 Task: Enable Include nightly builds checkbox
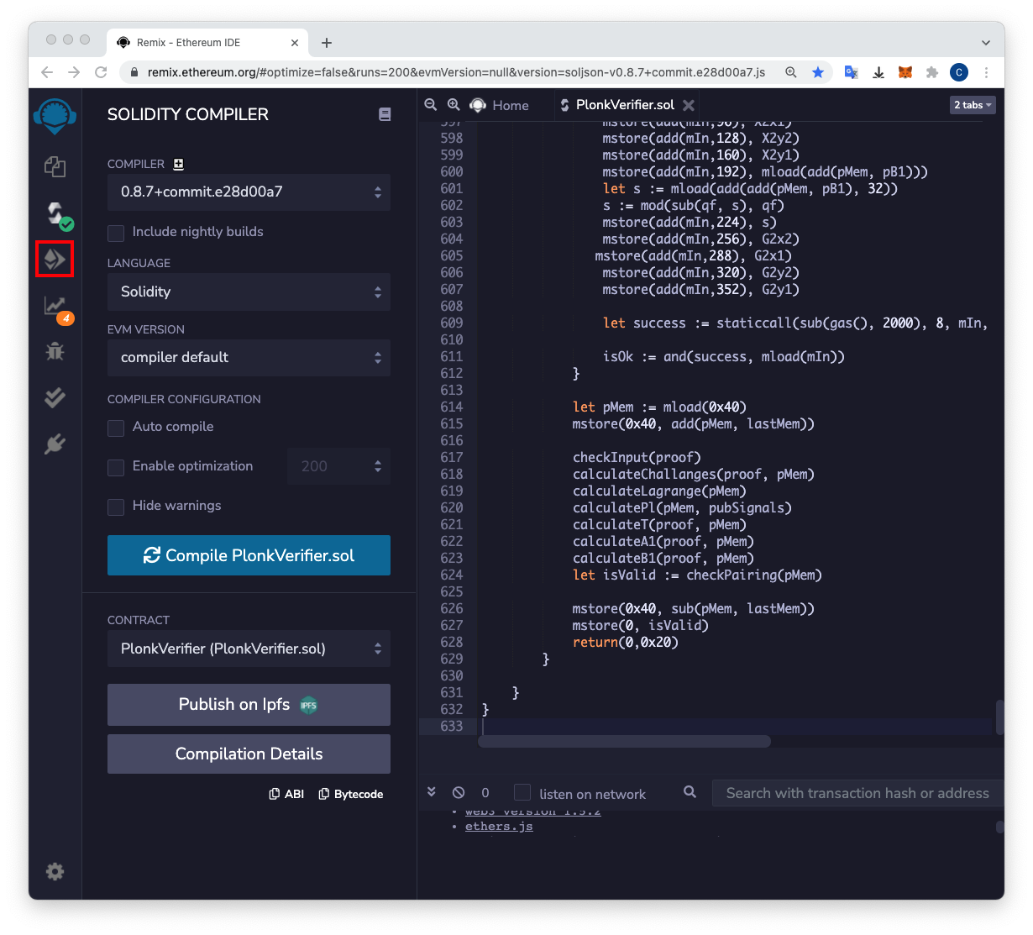pyautogui.click(x=116, y=233)
